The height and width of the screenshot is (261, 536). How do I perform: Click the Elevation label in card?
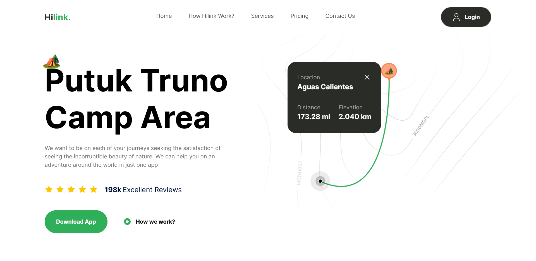pyautogui.click(x=351, y=107)
